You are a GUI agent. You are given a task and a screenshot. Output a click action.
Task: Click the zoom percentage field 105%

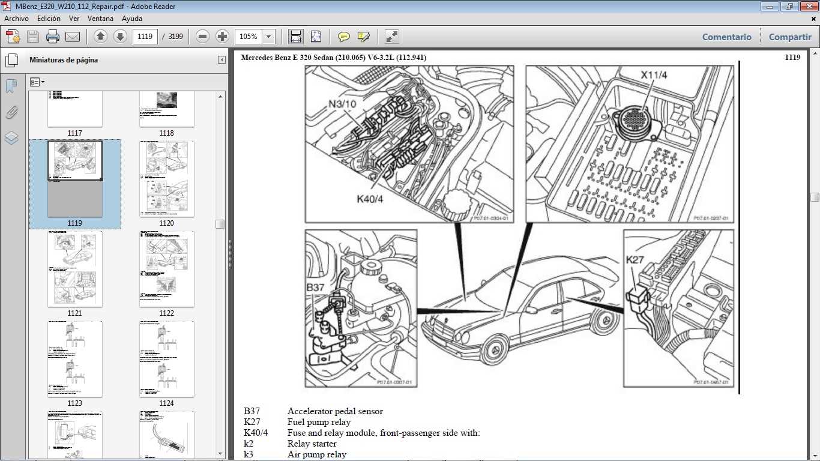click(249, 37)
